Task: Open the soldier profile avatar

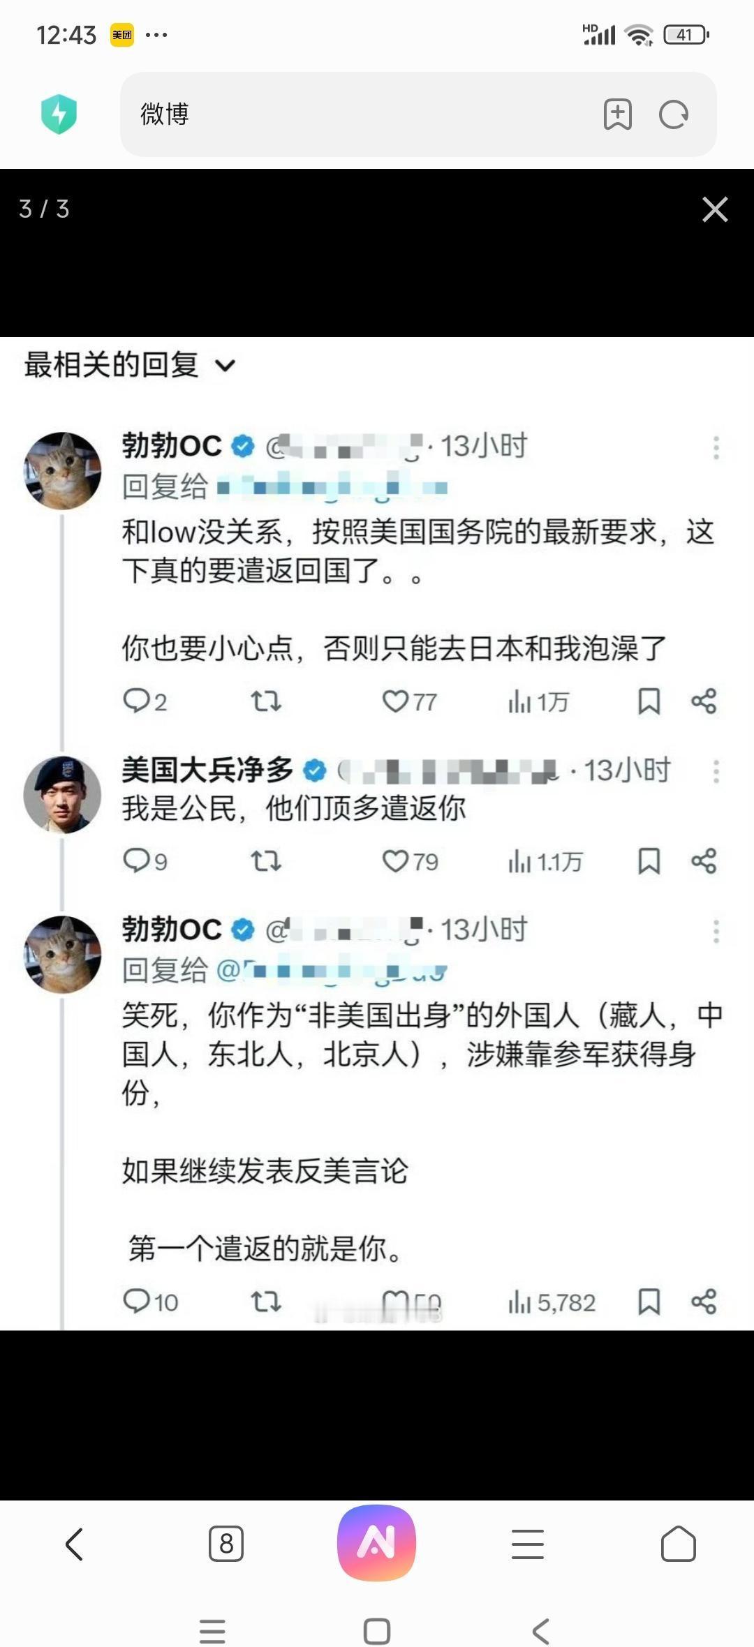Action: point(62,794)
